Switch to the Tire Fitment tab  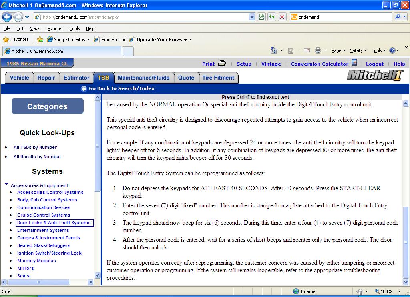click(218, 78)
